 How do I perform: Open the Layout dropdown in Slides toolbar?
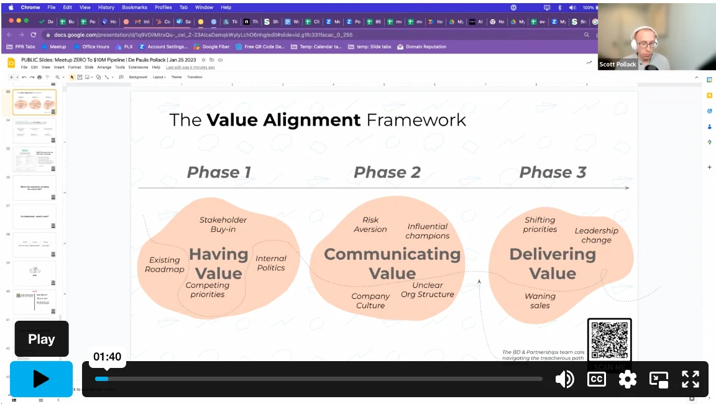[159, 77]
